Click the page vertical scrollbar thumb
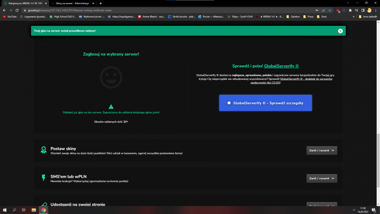The width and height of the screenshot is (380, 214). [378, 160]
